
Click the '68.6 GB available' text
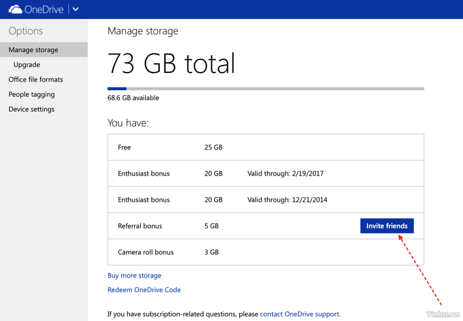[133, 98]
